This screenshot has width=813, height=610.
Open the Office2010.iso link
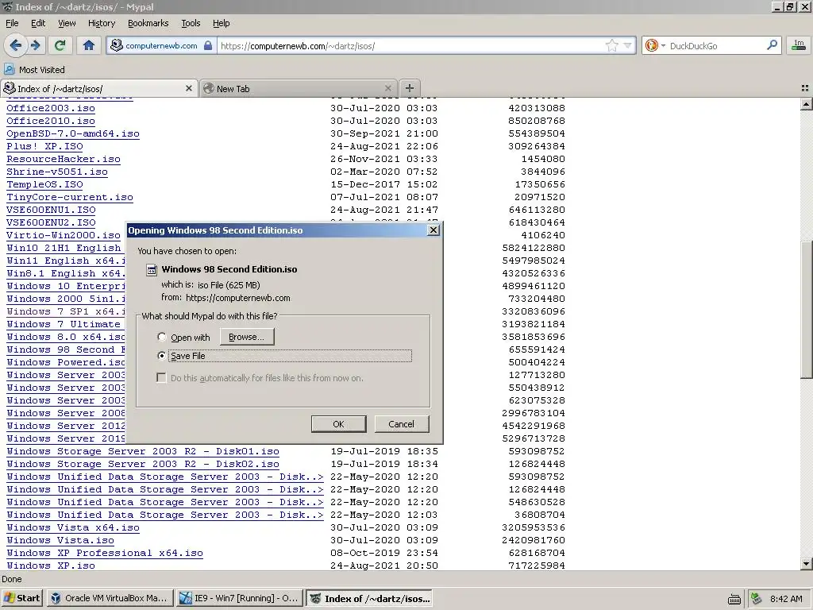point(51,121)
